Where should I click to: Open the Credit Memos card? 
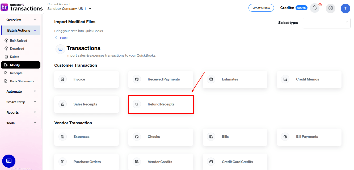[309, 79]
